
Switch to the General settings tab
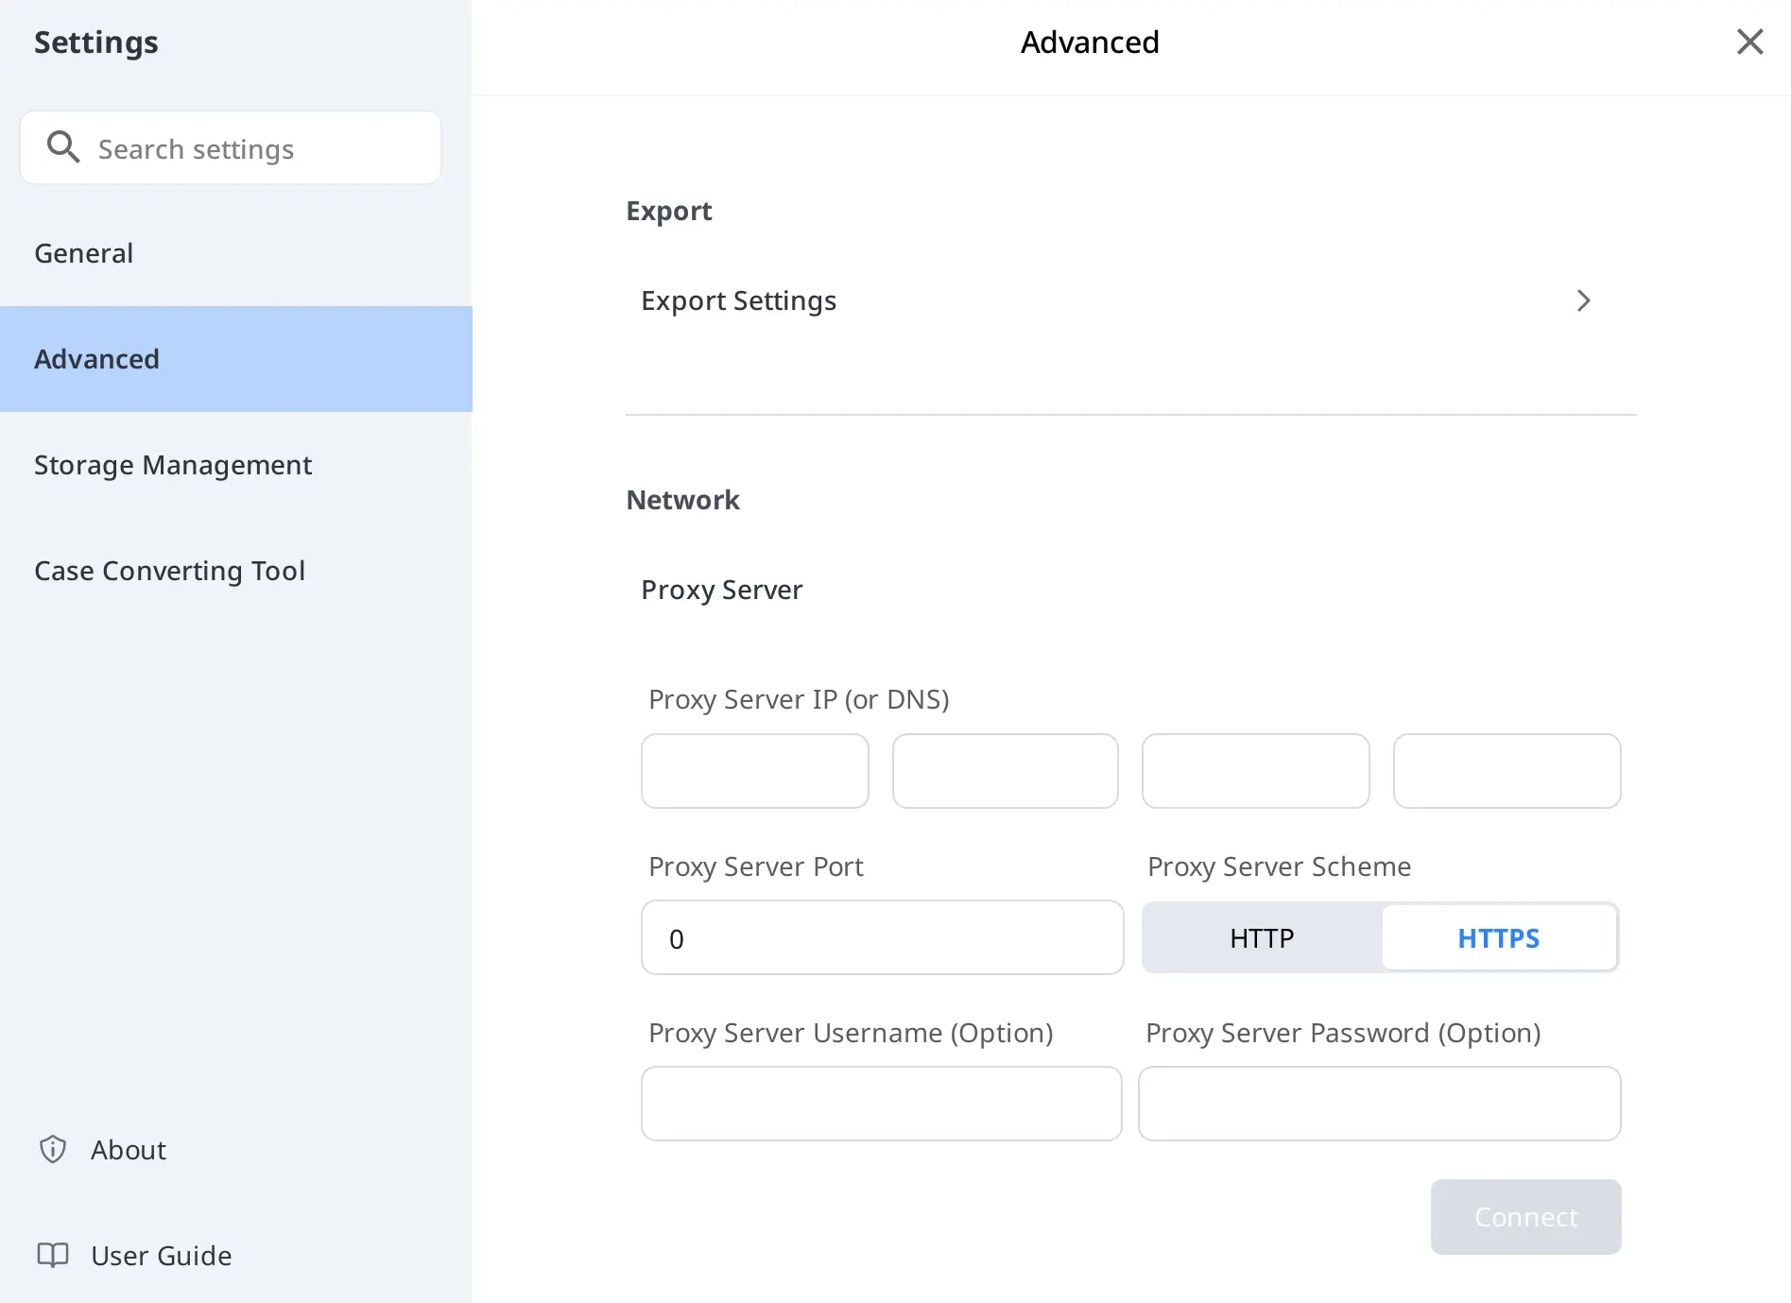[83, 252]
